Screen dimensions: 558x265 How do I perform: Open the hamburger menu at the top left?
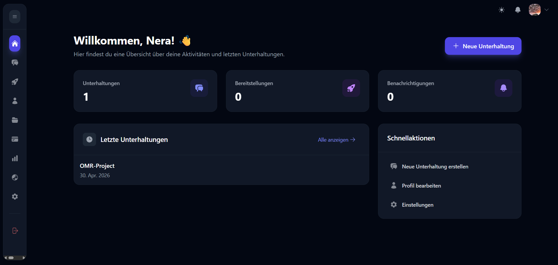(14, 16)
